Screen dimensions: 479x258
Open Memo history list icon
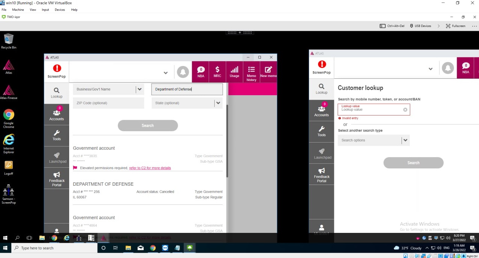pyautogui.click(x=252, y=72)
